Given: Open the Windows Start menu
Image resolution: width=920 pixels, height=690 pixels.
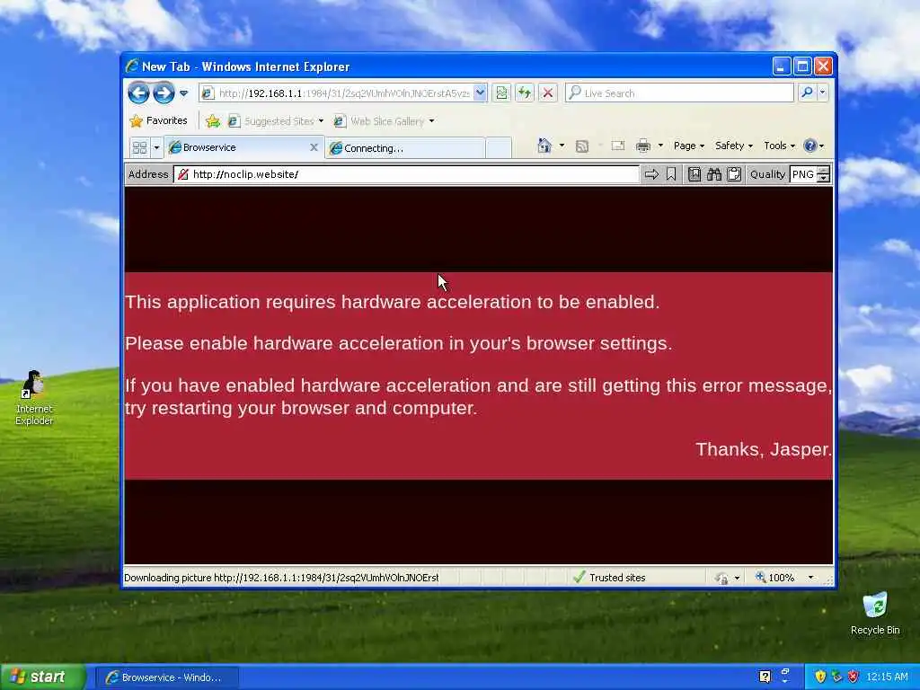Looking at the screenshot, I should pyautogui.click(x=43, y=677).
